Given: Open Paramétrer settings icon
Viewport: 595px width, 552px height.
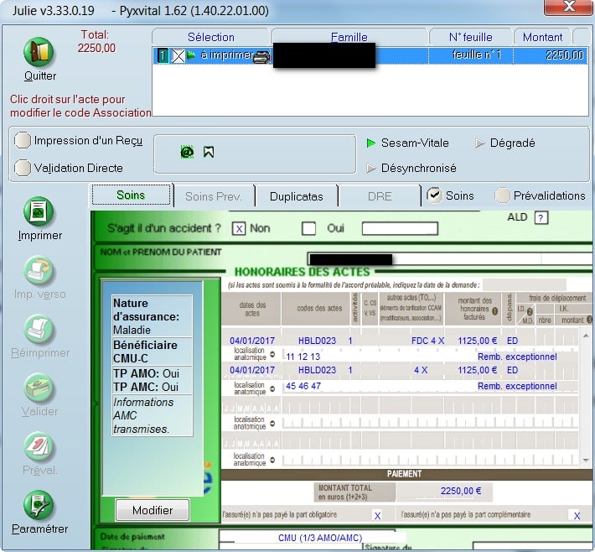Looking at the screenshot, I should (x=39, y=506).
